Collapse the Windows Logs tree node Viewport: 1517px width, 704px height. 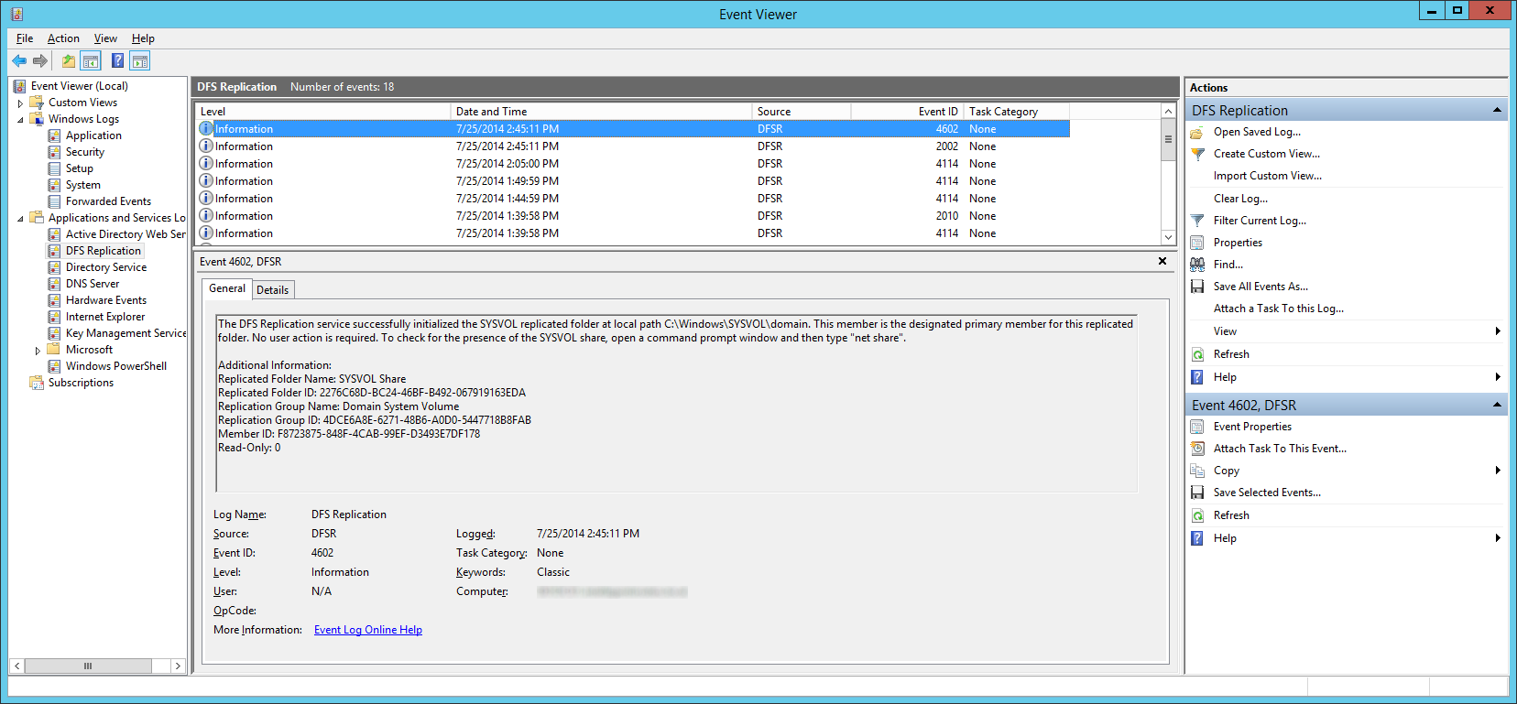click(x=20, y=120)
